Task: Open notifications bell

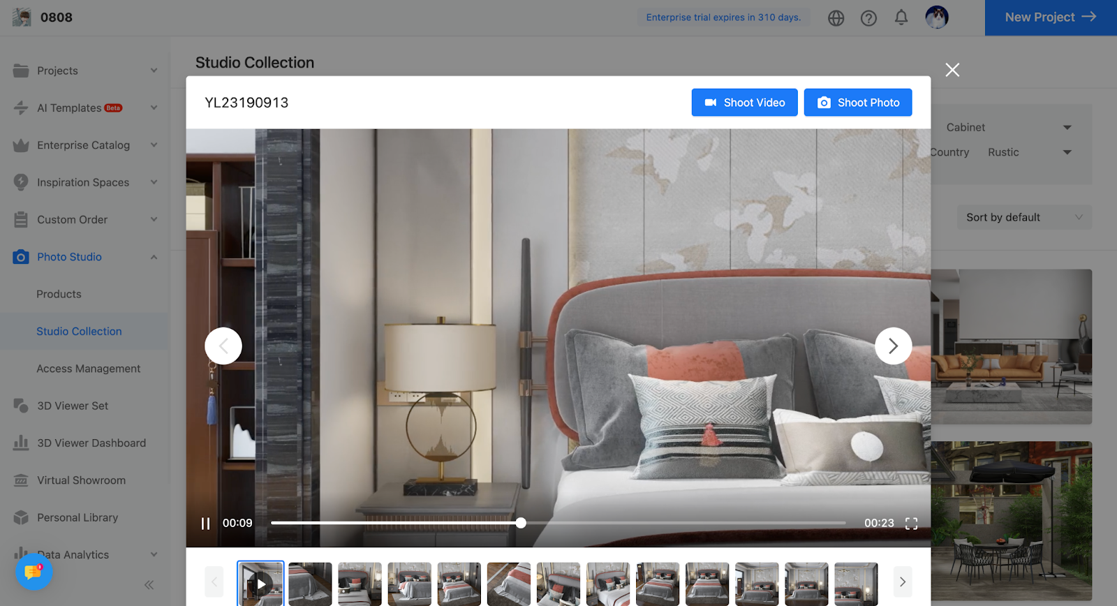Action: [x=901, y=17]
